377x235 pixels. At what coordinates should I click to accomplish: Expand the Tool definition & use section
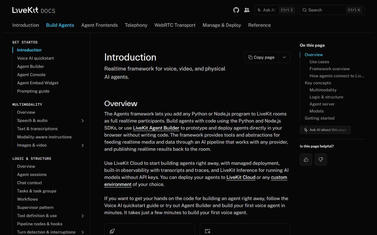[83, 216]
